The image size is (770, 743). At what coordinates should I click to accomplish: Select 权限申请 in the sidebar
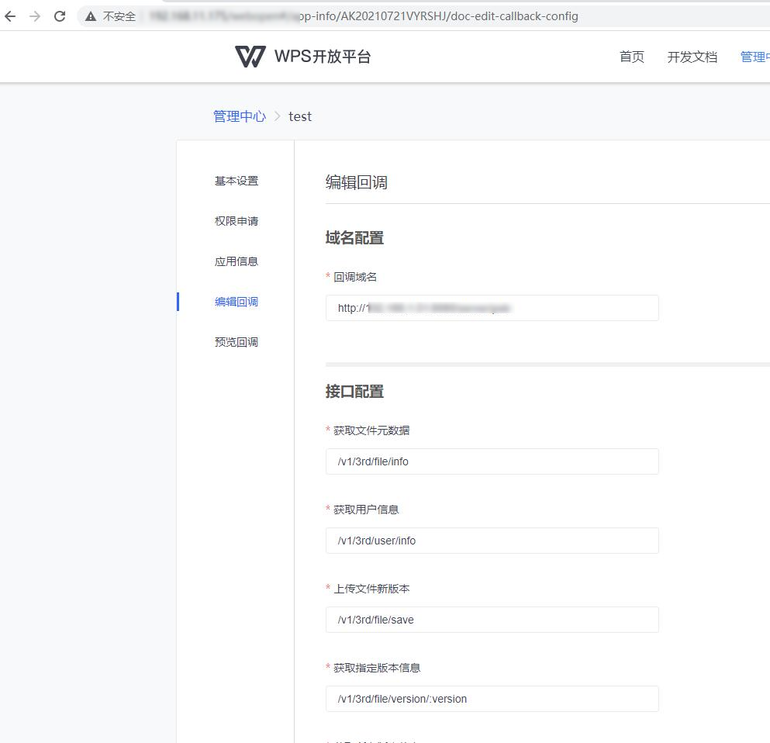[x=236, y=220]
